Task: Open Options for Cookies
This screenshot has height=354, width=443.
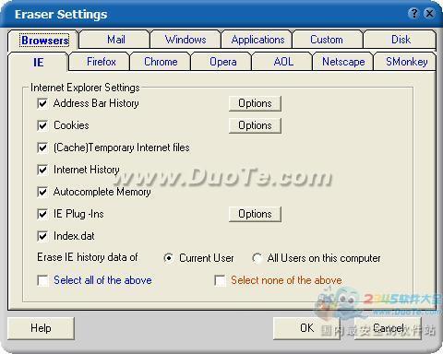Action: (255, 125)
